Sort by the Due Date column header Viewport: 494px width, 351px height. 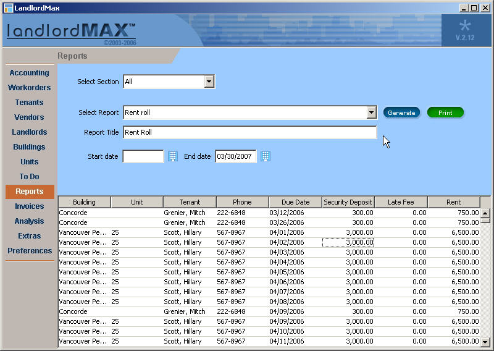(x=295, y=202)
